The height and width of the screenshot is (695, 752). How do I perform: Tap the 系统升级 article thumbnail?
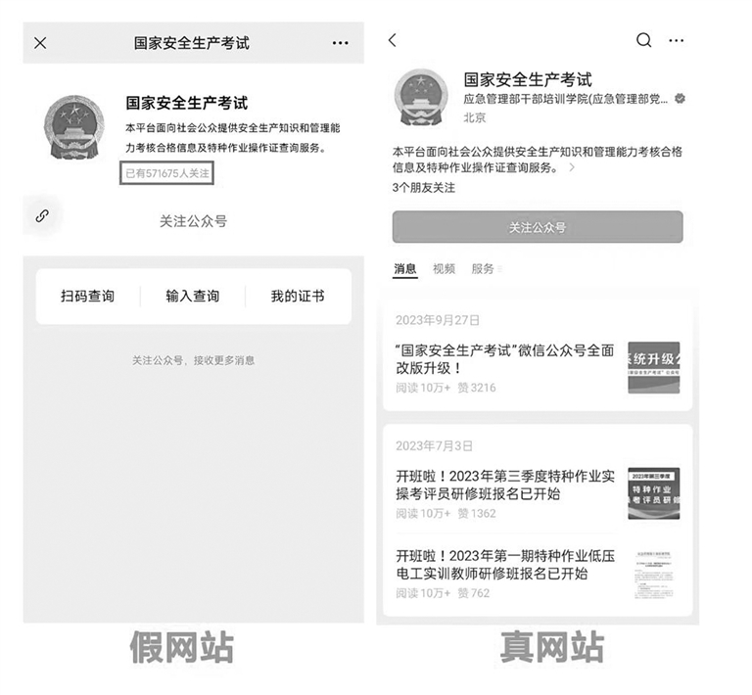click(x=654, y=368)
